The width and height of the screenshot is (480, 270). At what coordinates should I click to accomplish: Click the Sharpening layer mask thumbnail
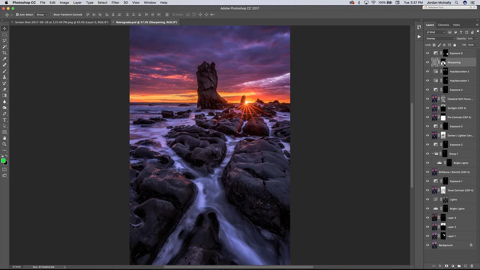443,62
